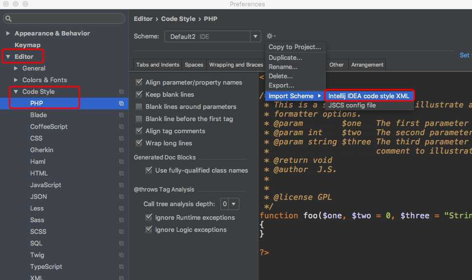This screenshot has width=472, height=280.
Task: Click copy icon beside PHP row
Action: (x=121, y=103)
